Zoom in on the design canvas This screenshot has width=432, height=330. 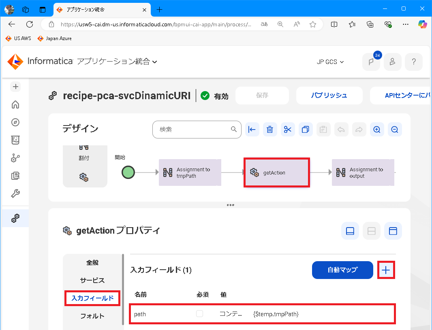[x=377, y=129]
